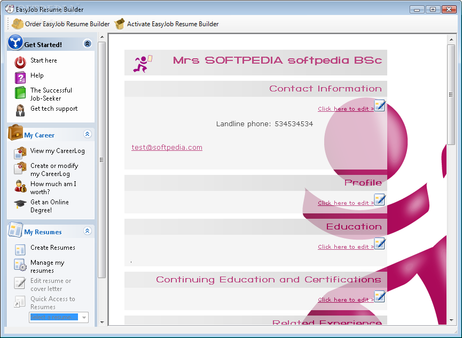Click the sidebar scroll up arrow

coord(102,37)
